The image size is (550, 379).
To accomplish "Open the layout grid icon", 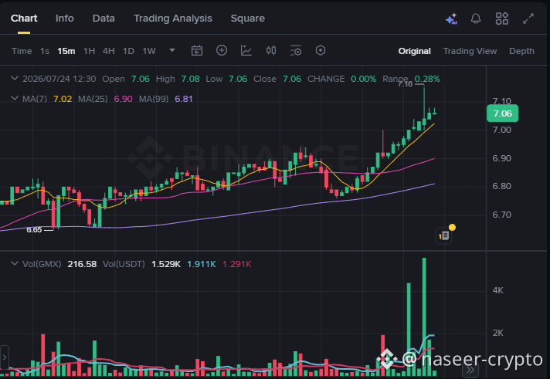I will (x=502, y=19).
